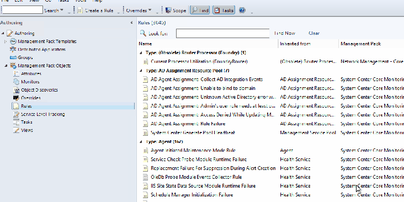Select Object Discoveries tree item

[39, 90]
